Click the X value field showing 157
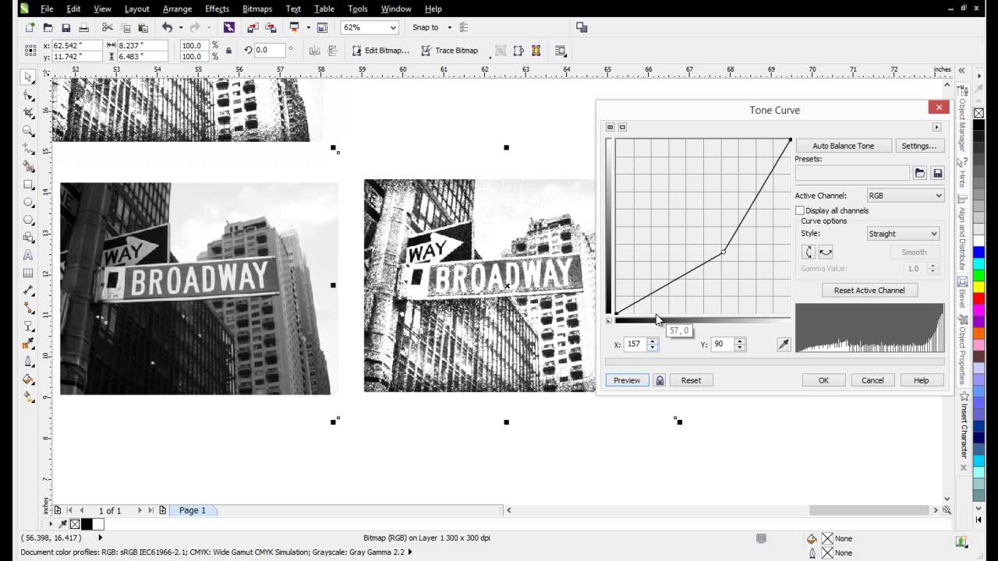The image size is (998, 561). point(635,344)
